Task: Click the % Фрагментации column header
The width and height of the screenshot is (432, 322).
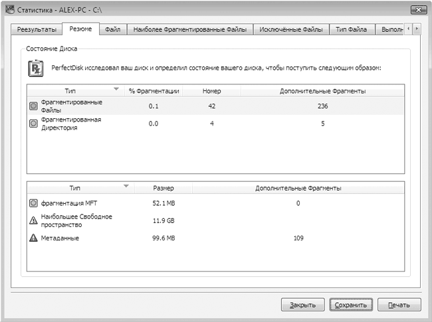Action: [154, 91]
